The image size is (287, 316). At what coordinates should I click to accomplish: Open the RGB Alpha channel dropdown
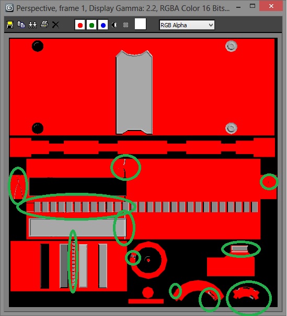(187, 25)
